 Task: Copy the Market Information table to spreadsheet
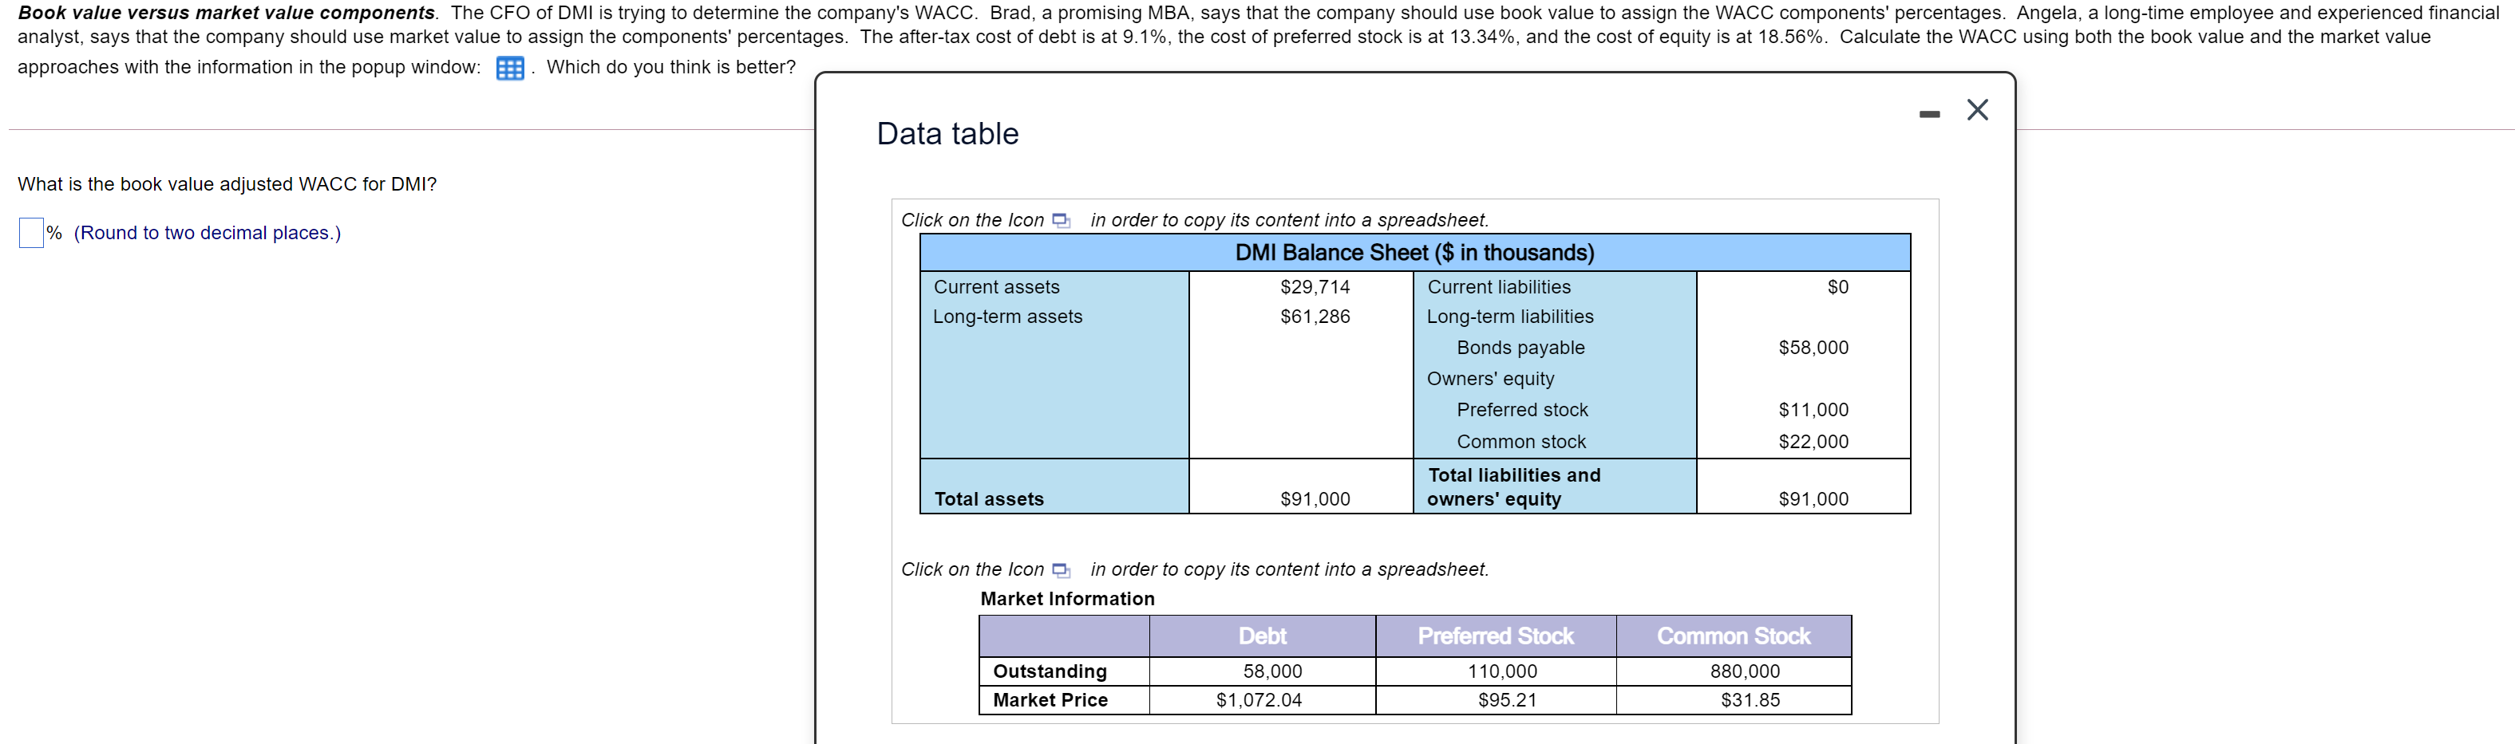click(x=1062, y=570)
